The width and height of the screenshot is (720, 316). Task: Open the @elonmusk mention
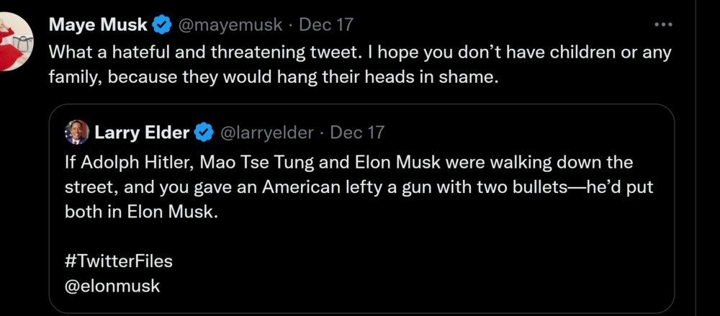tap(112, 285)
